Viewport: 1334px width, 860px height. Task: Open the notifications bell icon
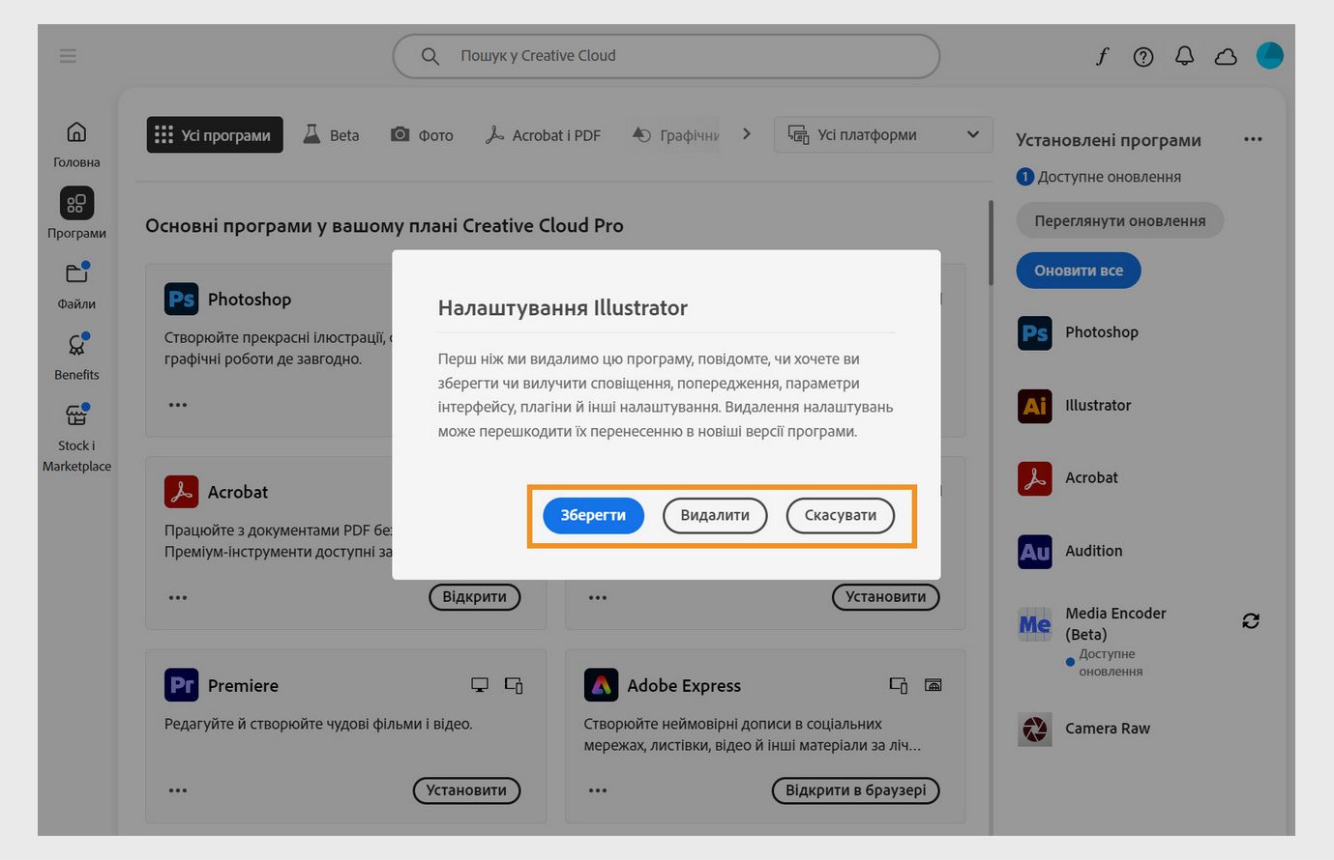coord(1184,56)
